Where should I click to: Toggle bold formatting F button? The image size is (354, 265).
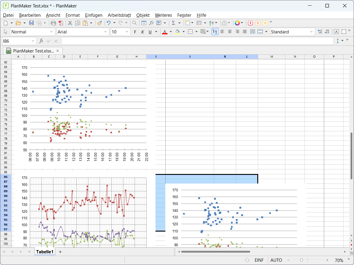click(x=135, y=32)
